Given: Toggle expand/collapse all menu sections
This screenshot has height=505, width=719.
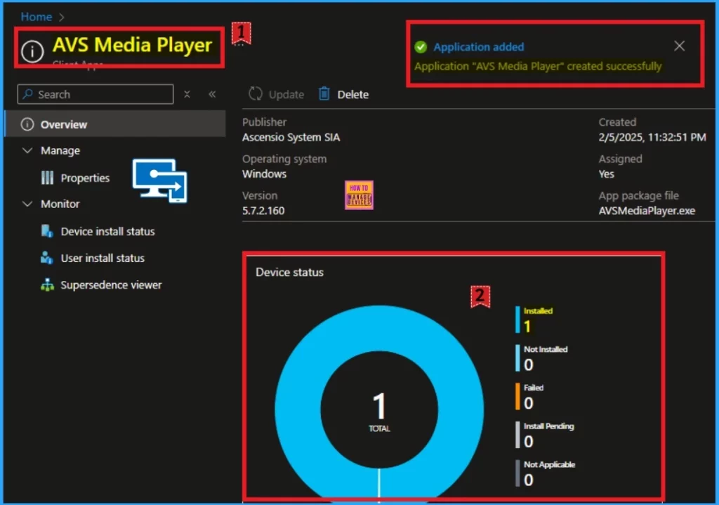Looking at the screenshot, I should 187,94.
